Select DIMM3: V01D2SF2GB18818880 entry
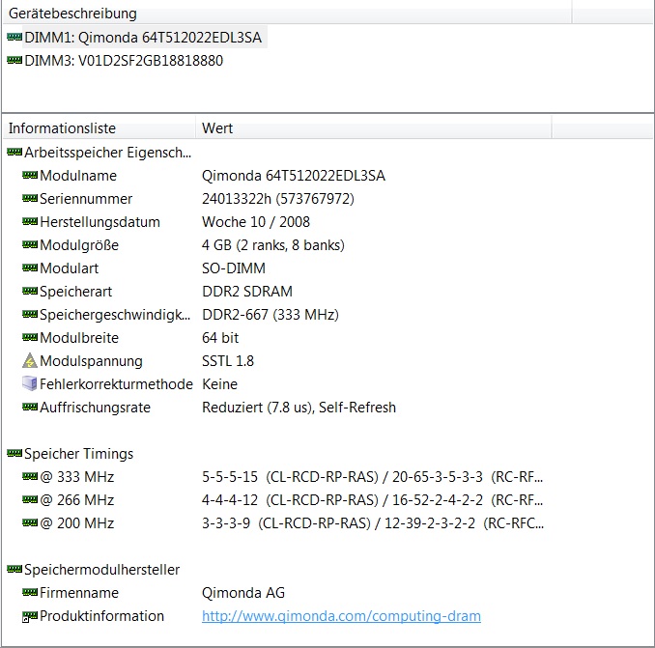 click(124, 61)
